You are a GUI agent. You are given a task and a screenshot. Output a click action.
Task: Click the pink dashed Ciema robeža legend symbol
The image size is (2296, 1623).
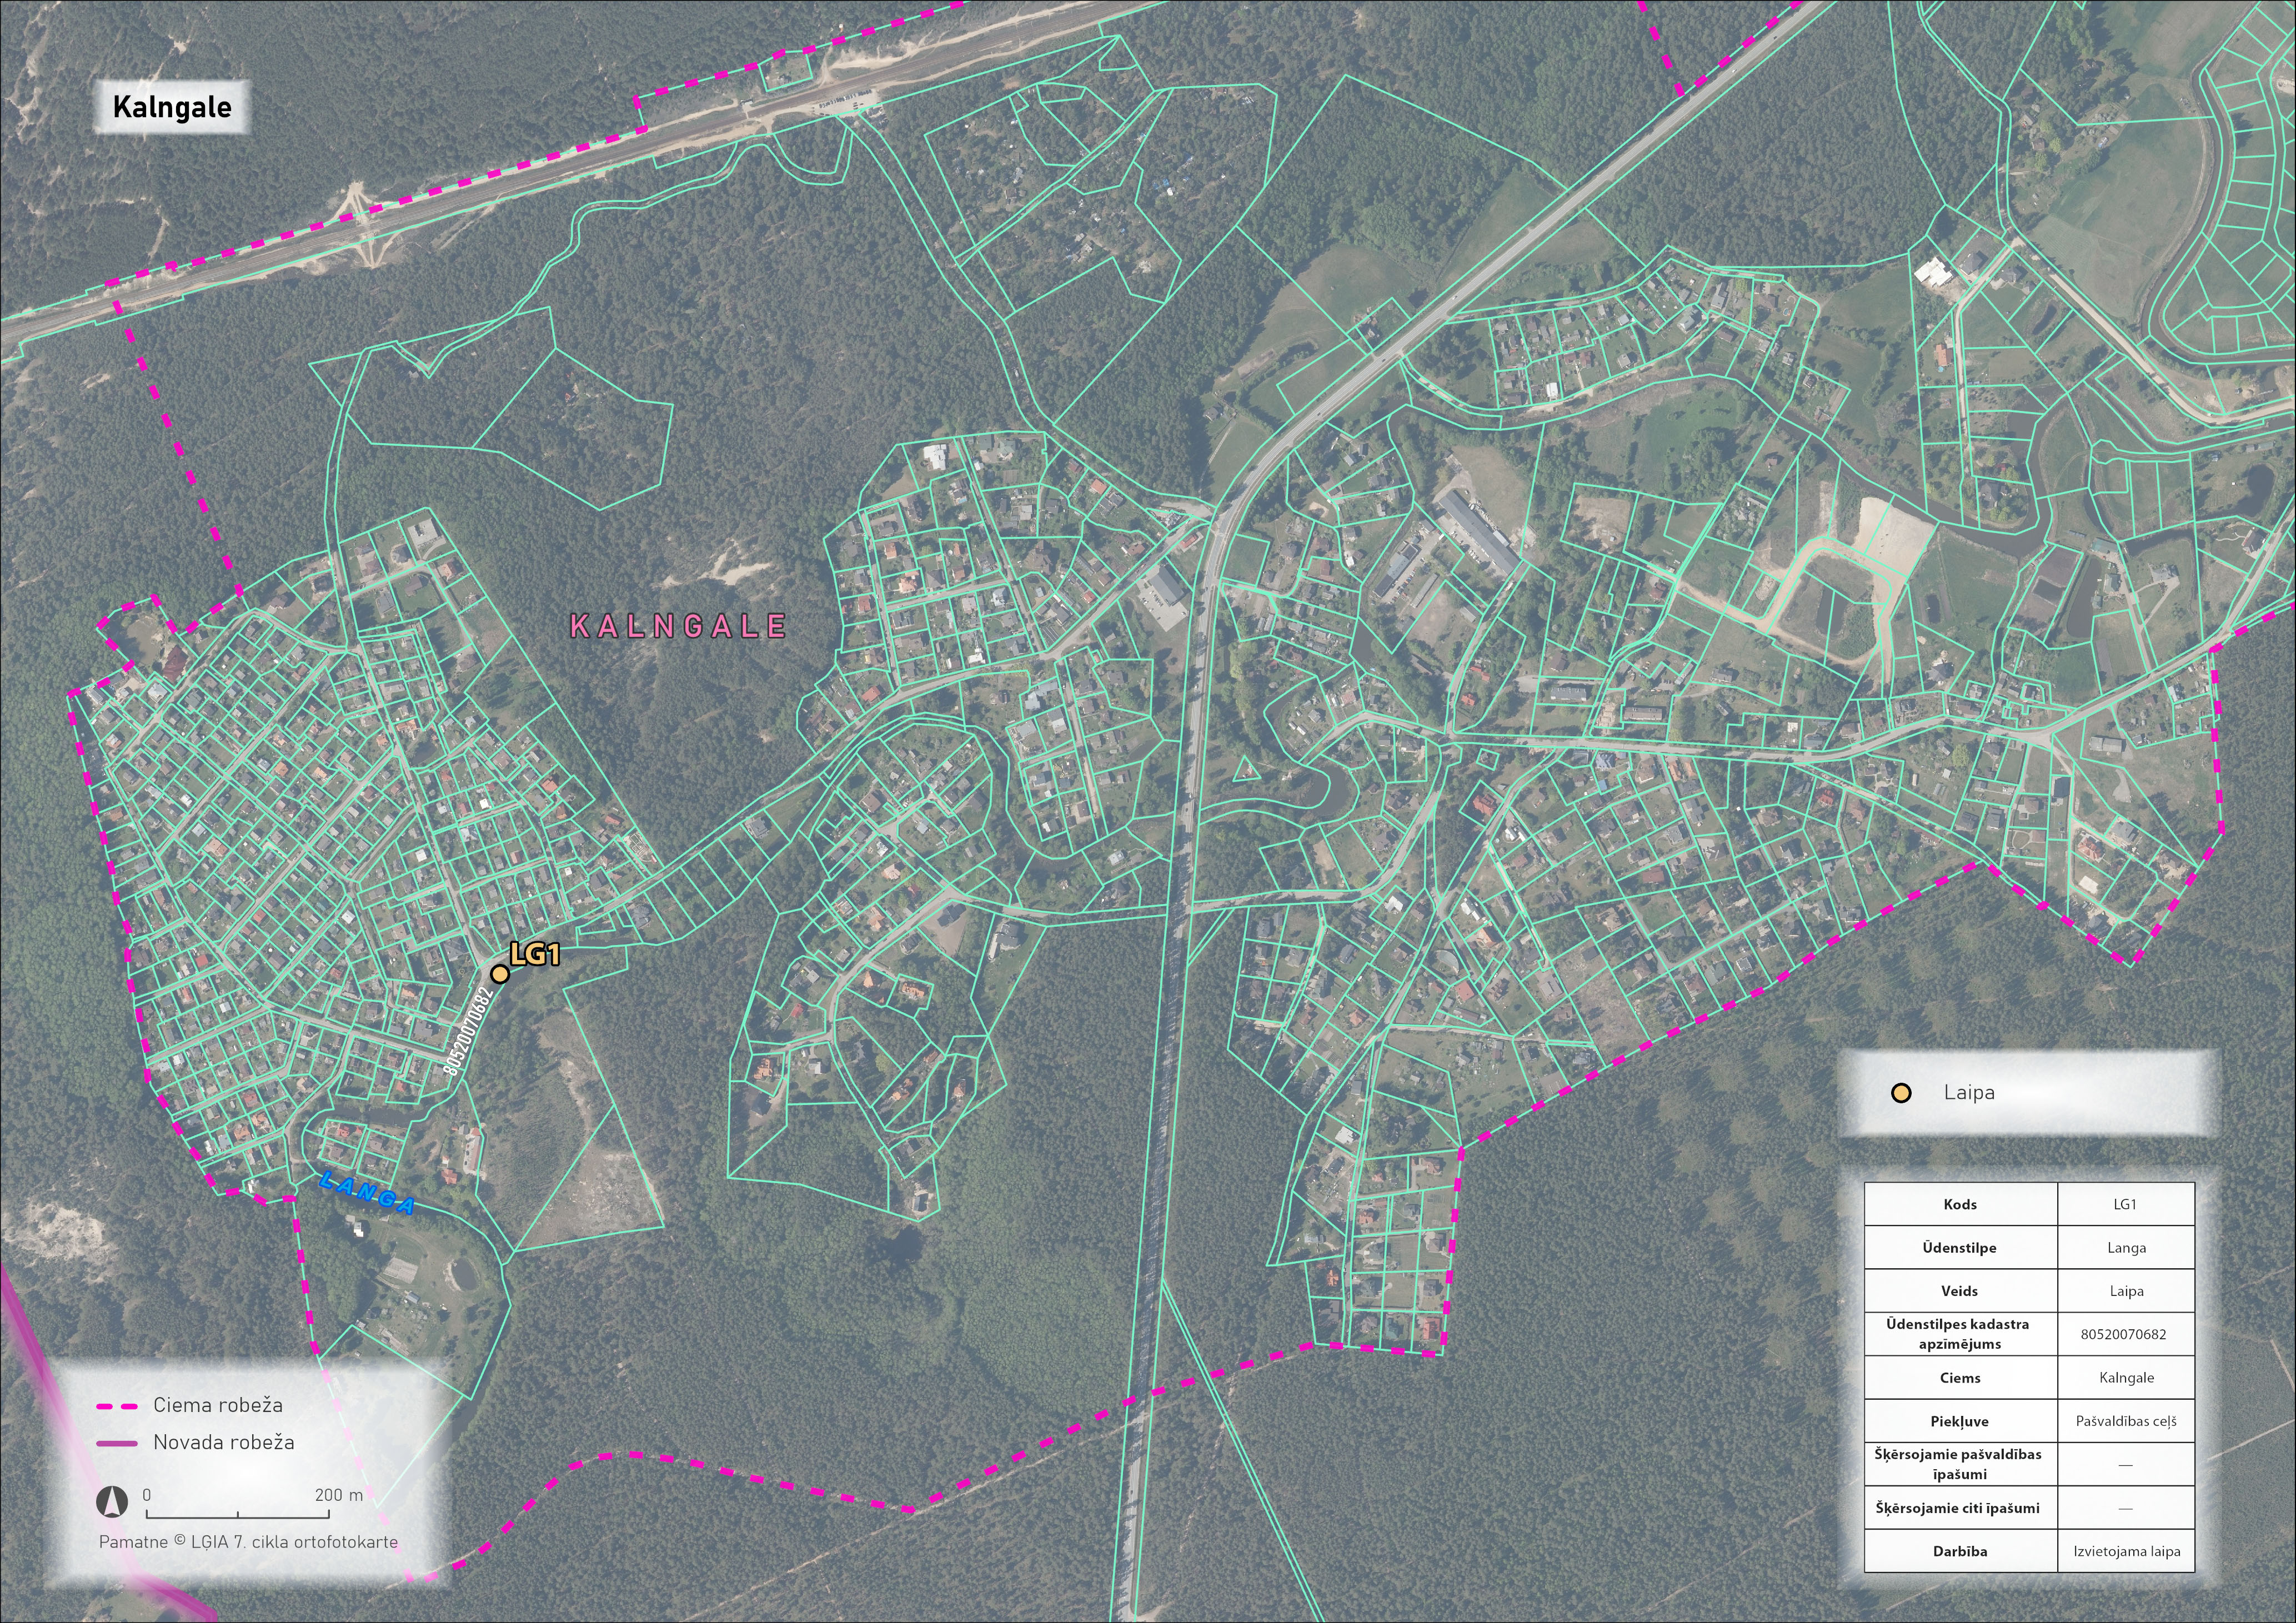coord(117,1406)
